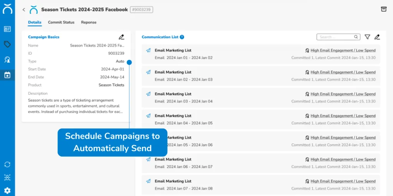Open segment link for Jan 01 email
This screenshot has height=196, width=393.
(x=343, y=50)
